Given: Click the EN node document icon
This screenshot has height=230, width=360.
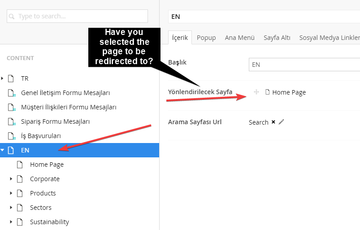Looking at the screenshot, I should point(11,150).
